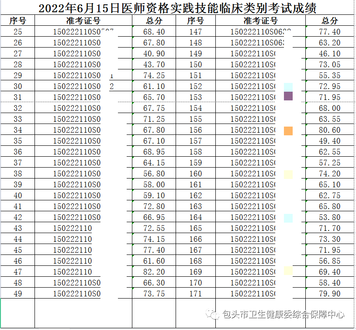Click the purple color block in row 153
The height and width of the screenshot is (330, 356).
(x=288, y=96)
